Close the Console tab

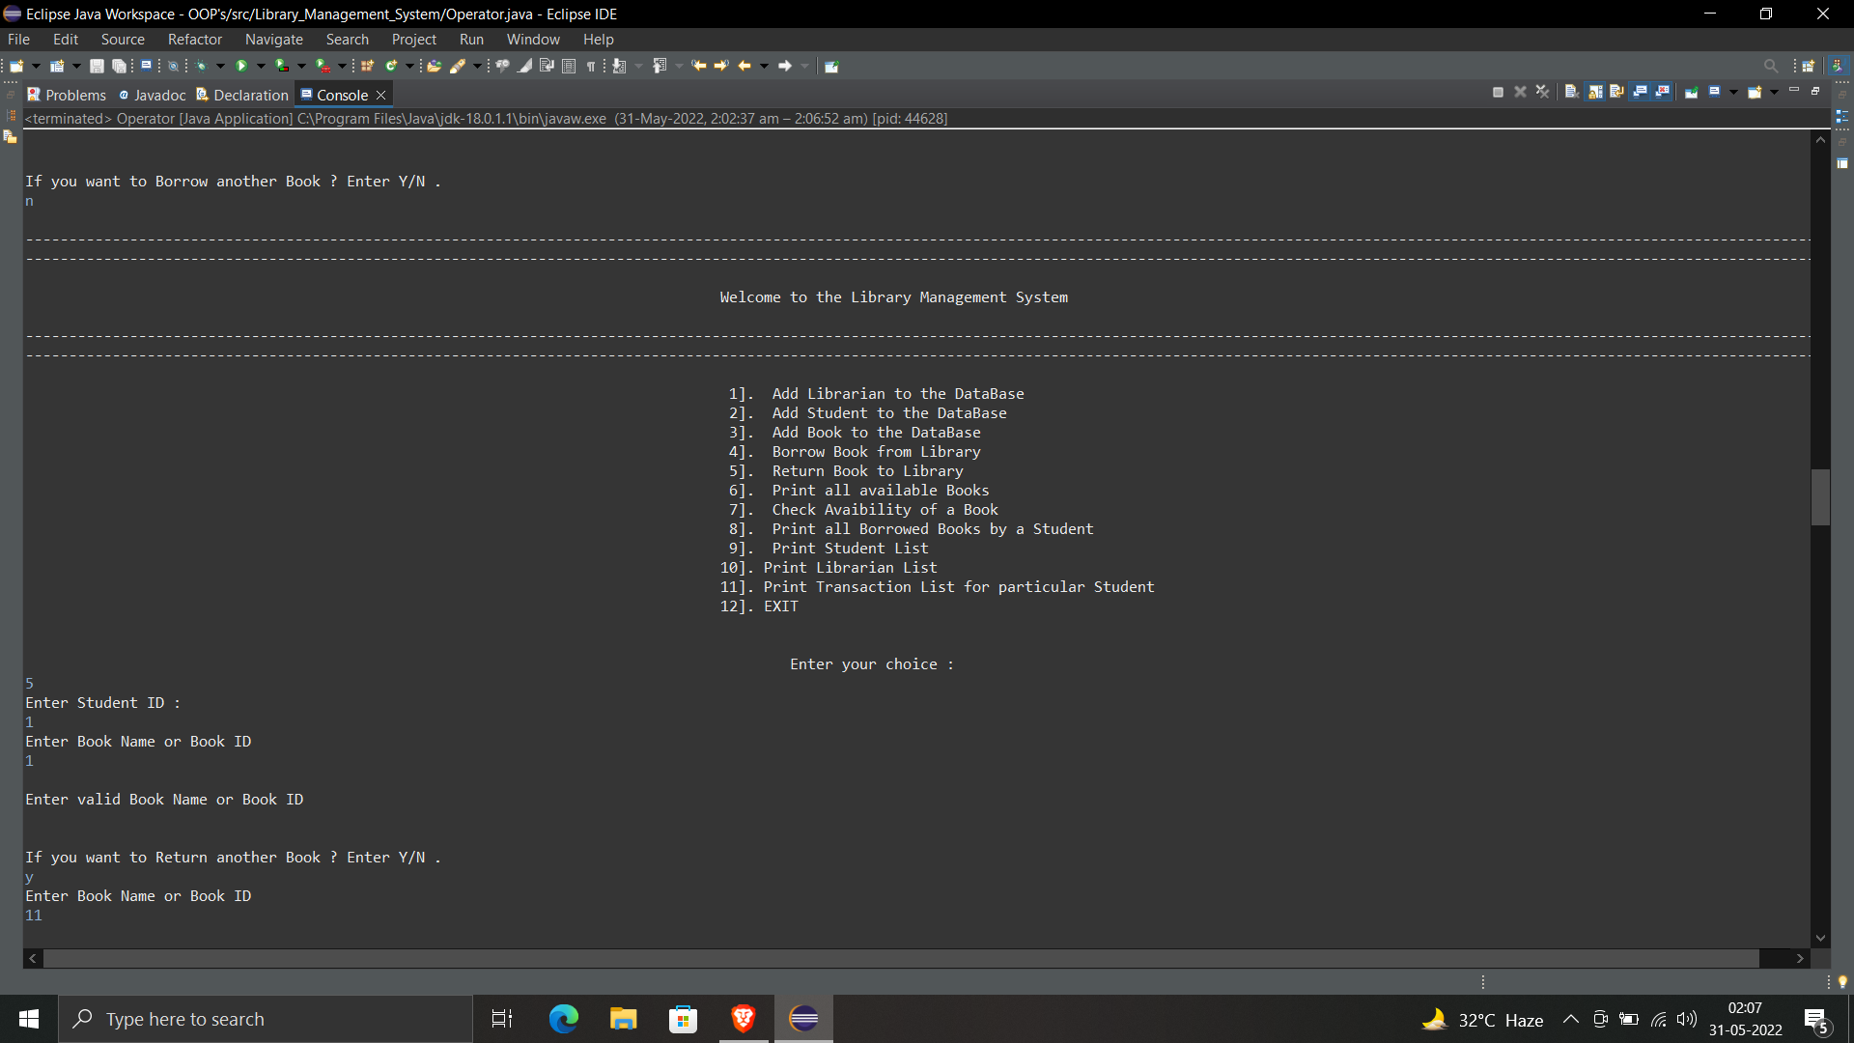[x=381, y=95]
